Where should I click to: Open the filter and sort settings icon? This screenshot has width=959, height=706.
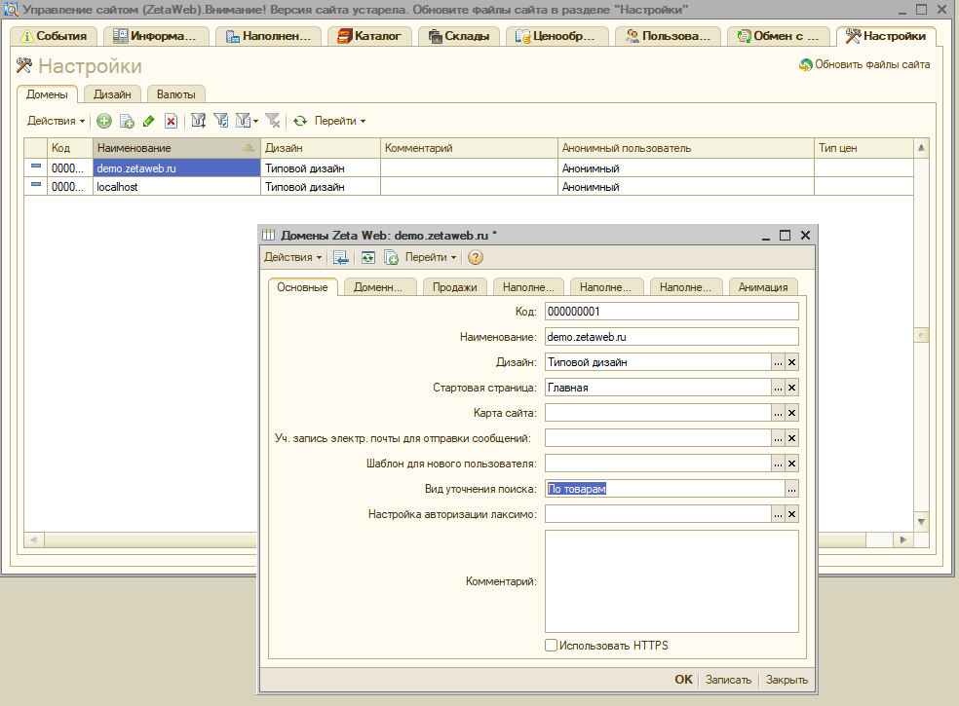pyautogui.click(x=198, y=121)
